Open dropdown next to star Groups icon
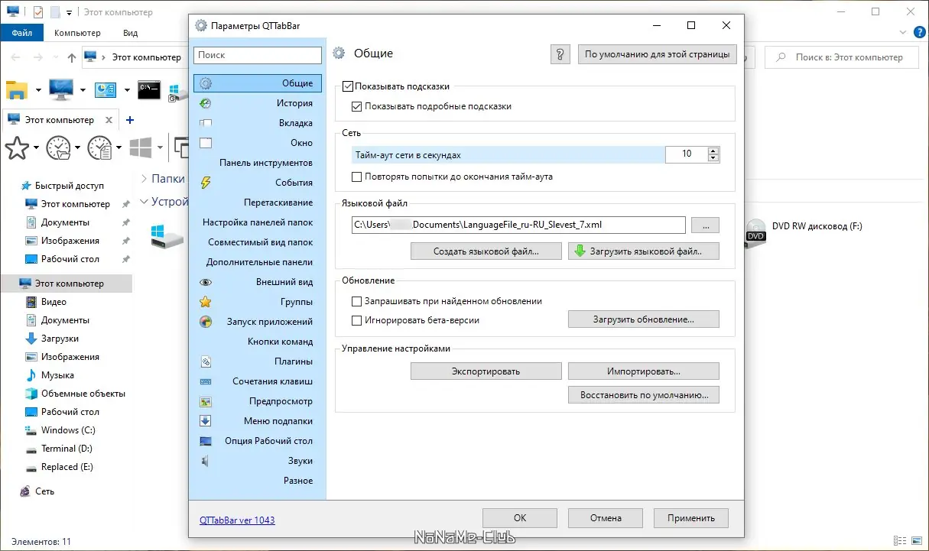929x551 pixels. pos(37,147)
